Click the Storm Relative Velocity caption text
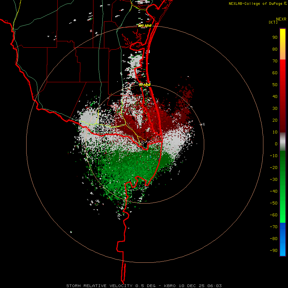The height and width of the screenshot is (288, 288). (144, 286)
